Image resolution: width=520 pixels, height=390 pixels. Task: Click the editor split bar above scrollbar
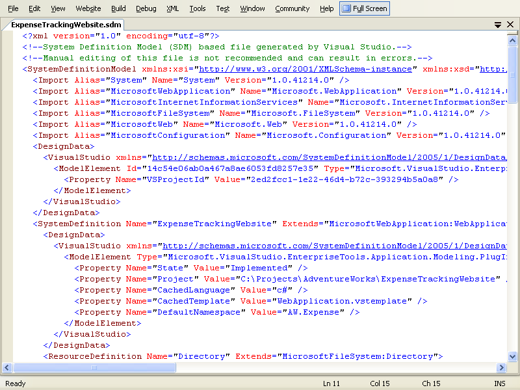pos(513,33)
